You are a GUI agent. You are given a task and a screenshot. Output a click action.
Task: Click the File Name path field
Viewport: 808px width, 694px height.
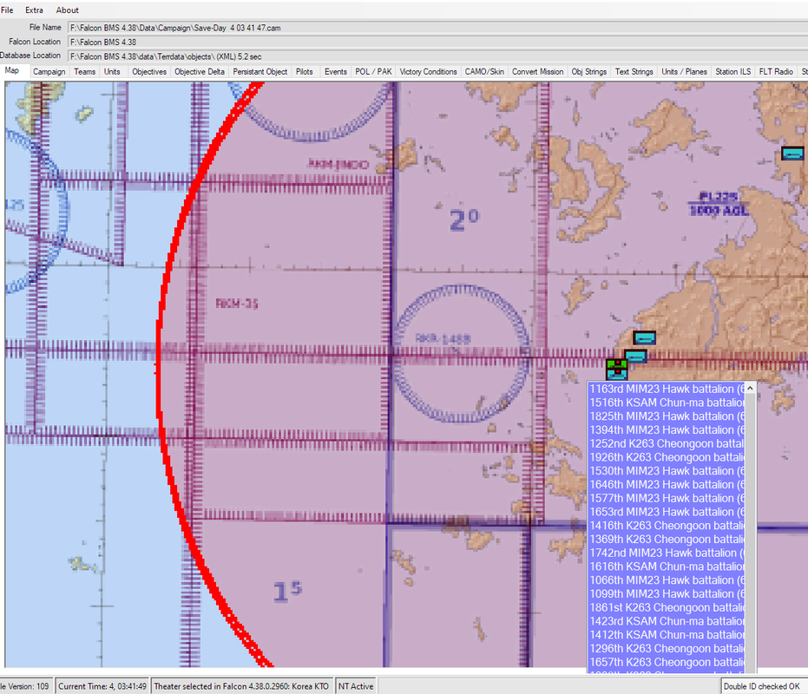(x=437, y=28)
